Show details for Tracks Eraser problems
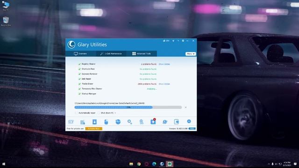 tap(164, 84)
